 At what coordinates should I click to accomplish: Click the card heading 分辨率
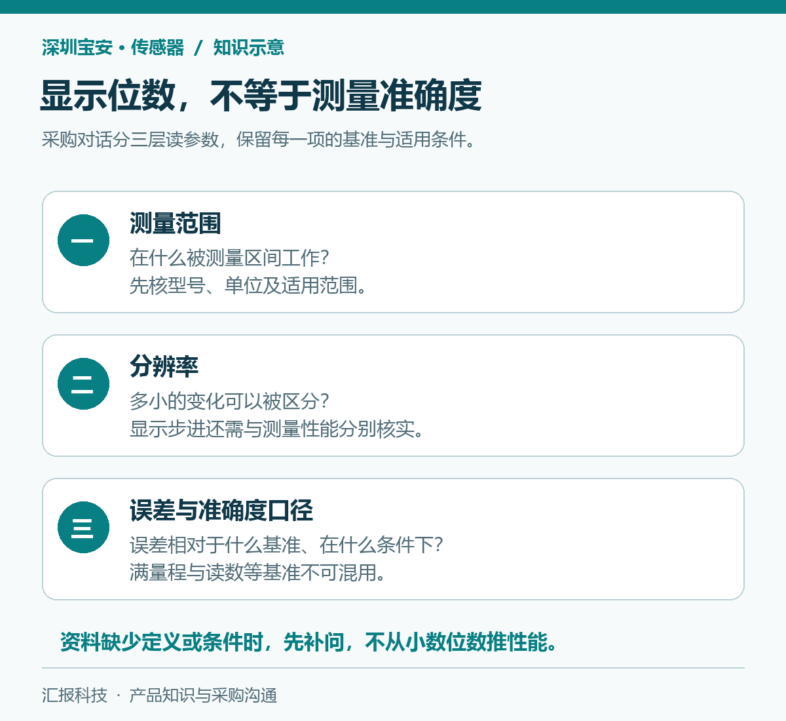pyautogui.click(x=164, y=366)
